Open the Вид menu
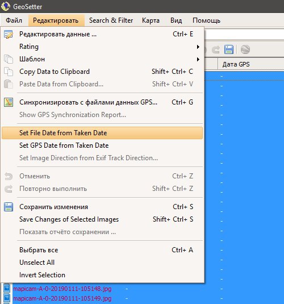Screen dimensions: 284x304 (x=176, y=20)
